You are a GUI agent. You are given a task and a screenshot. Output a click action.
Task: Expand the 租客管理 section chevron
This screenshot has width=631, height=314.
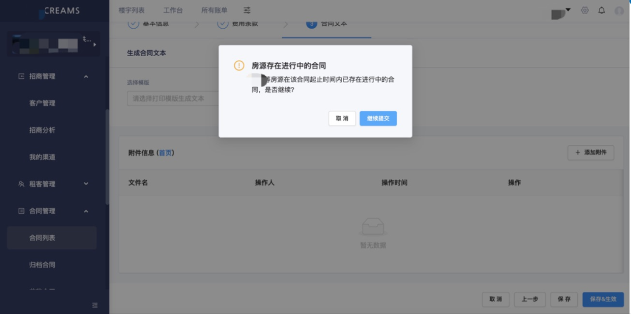tap(86, 184)
